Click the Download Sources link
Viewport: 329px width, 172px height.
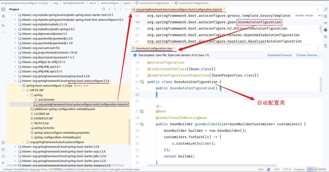tap(279, 55)
